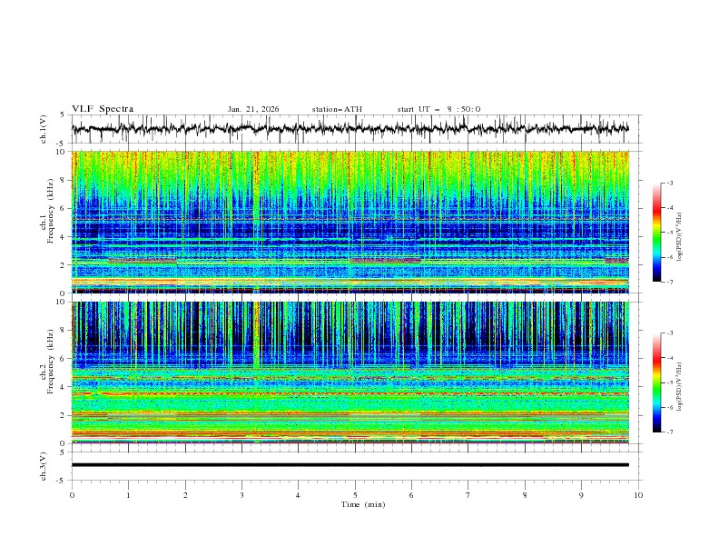Click time axis tick label "8"
The image size is (719, 556).
pos(525,495)
